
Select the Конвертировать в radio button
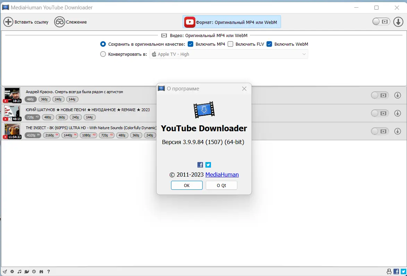click(103, 54)
